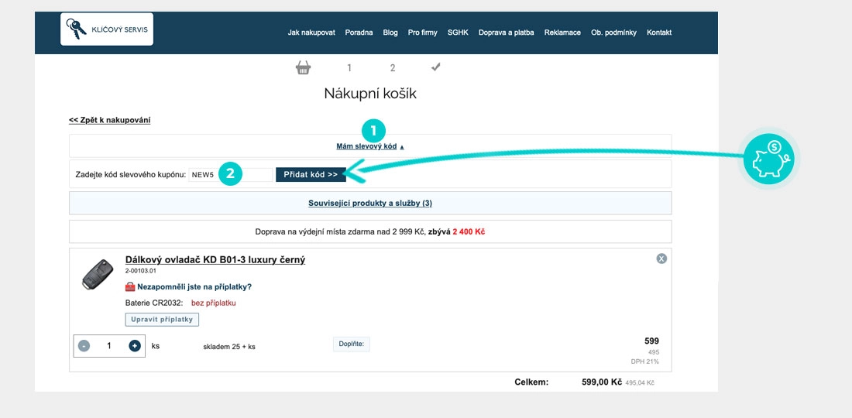
Task: Go to the Reklamace menu item
Action: [562, 33]
